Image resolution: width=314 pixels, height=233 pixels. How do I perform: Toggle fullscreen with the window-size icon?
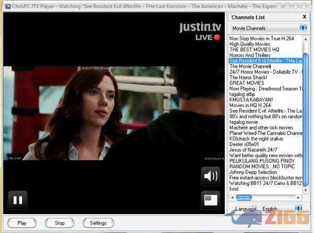click(210, 200)
